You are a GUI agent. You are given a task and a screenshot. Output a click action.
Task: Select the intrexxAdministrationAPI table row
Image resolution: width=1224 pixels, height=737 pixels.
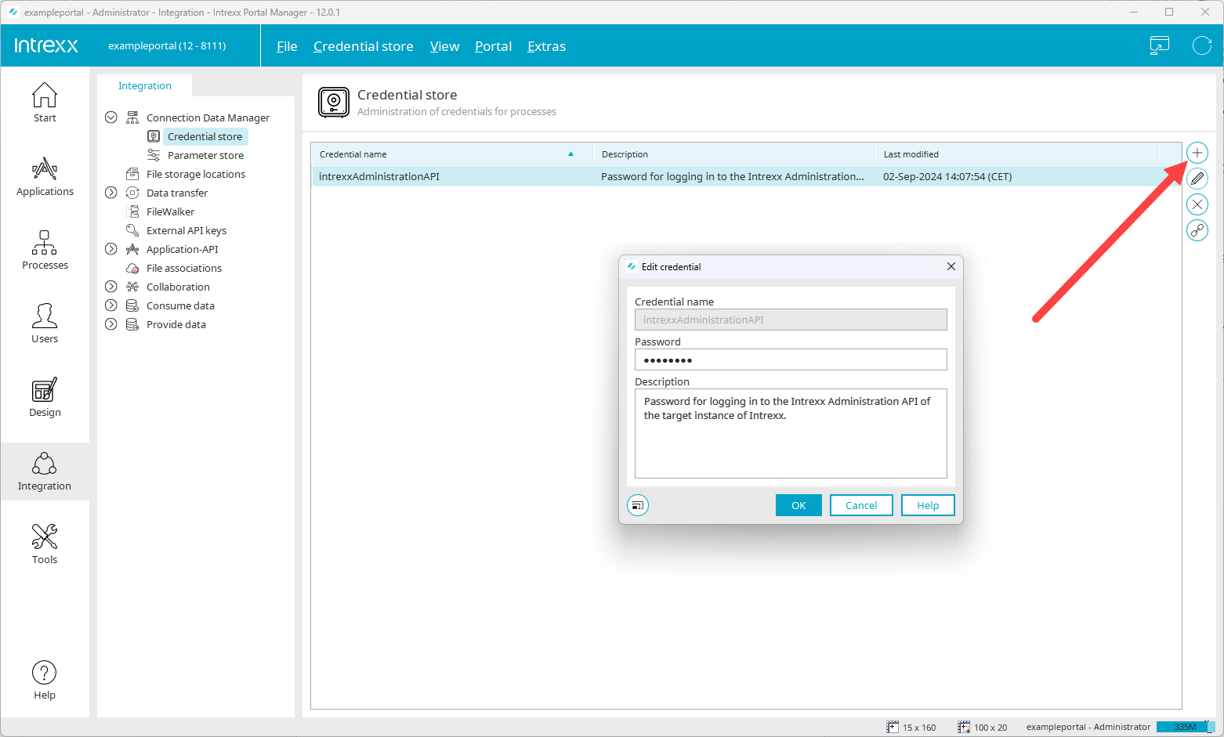[746, 176]
